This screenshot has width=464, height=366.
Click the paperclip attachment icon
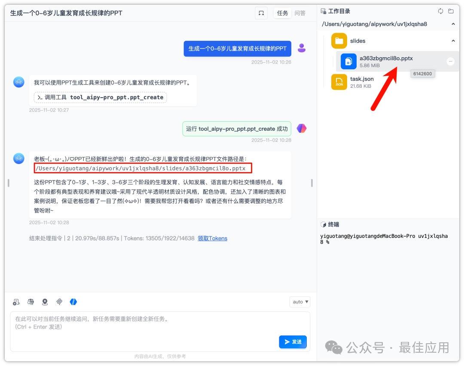[x=59, y=301]
